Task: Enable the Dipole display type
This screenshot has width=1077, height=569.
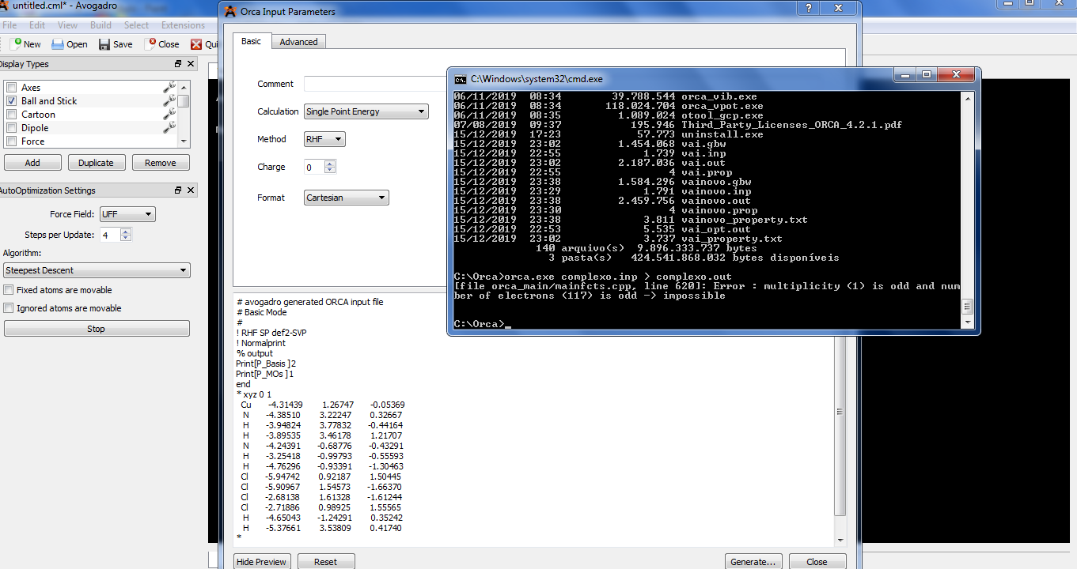Action: (x=11, y=128)
